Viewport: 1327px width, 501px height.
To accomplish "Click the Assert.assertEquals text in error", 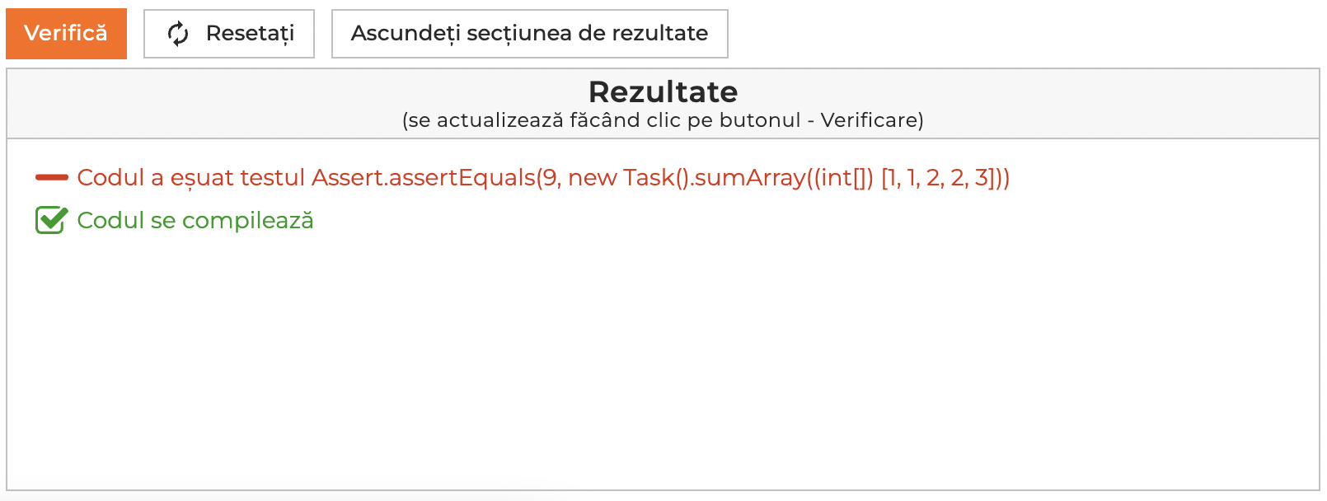I will (x=424, y=177).
